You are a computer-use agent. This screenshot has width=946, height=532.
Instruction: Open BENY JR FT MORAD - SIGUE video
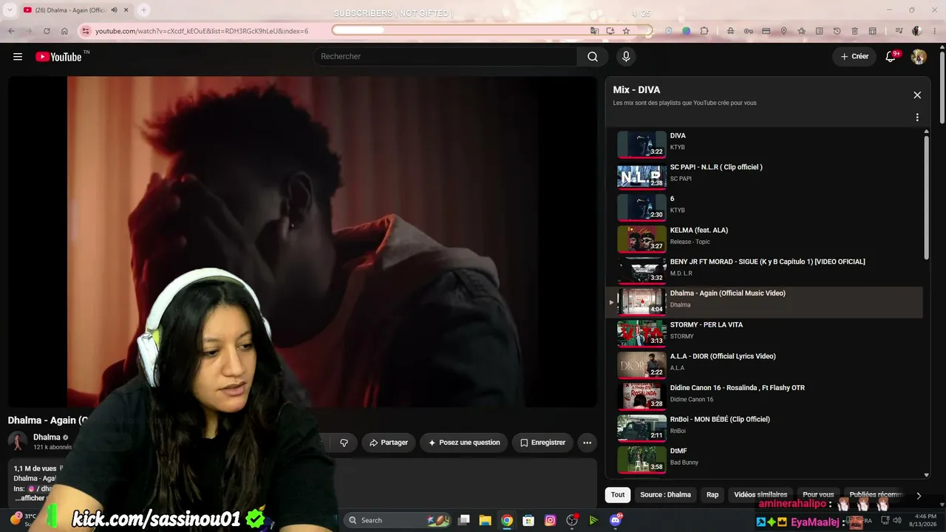(764, 270)
